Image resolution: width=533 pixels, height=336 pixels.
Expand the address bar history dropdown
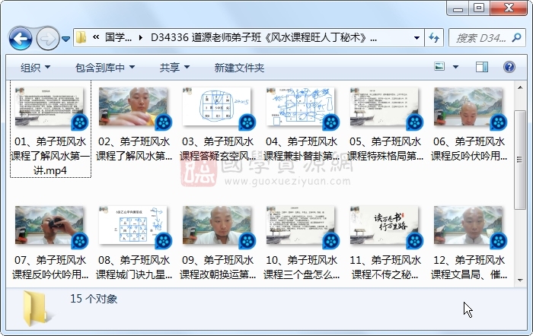[x=417, y=38]
